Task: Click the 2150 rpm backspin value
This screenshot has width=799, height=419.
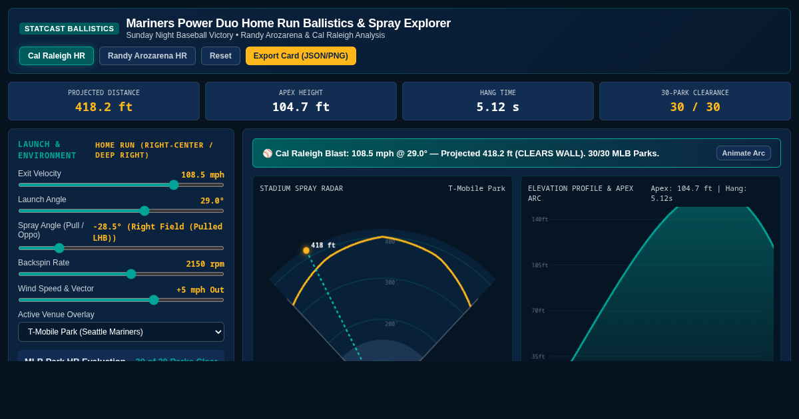Action: 205,264
